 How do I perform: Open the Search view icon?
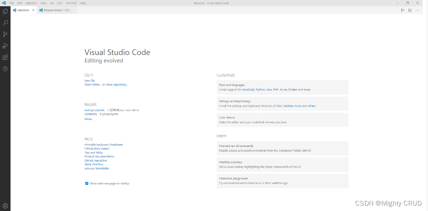(x=5, y=23)
